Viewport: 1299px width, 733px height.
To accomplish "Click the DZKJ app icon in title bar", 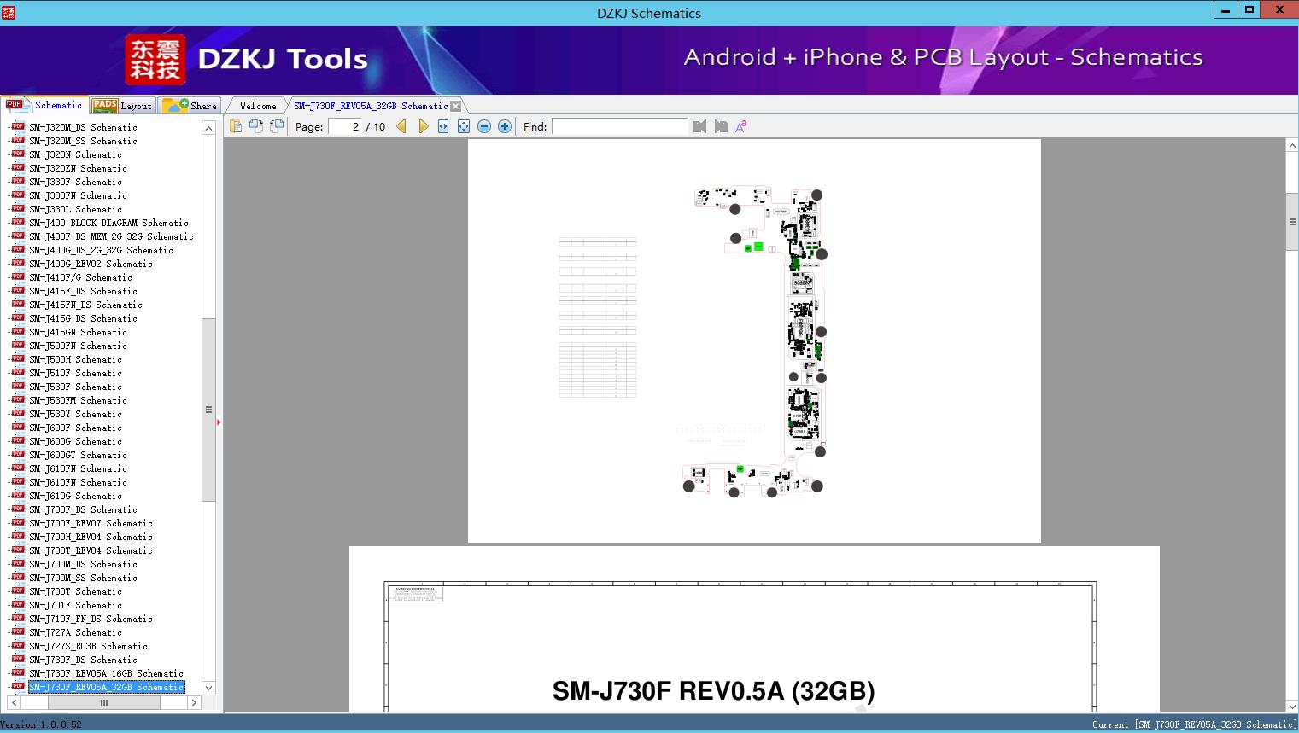I will pyautogui.click(x=9, y=12).
